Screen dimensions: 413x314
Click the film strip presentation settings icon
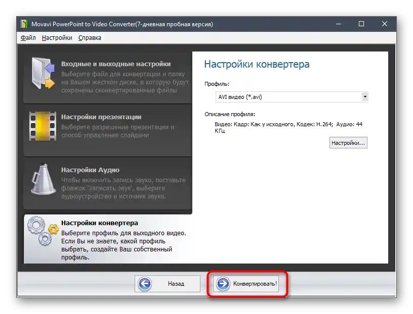point(43,126)
